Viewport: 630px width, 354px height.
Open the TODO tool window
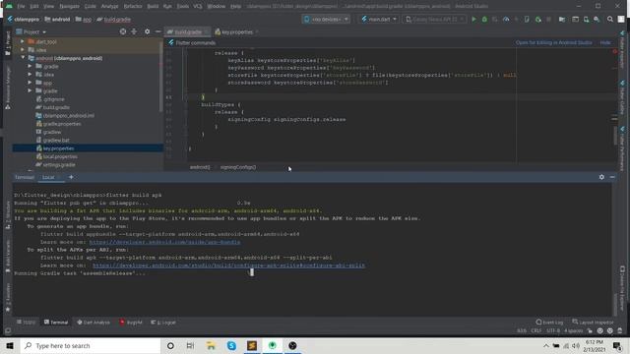point(27,323)
